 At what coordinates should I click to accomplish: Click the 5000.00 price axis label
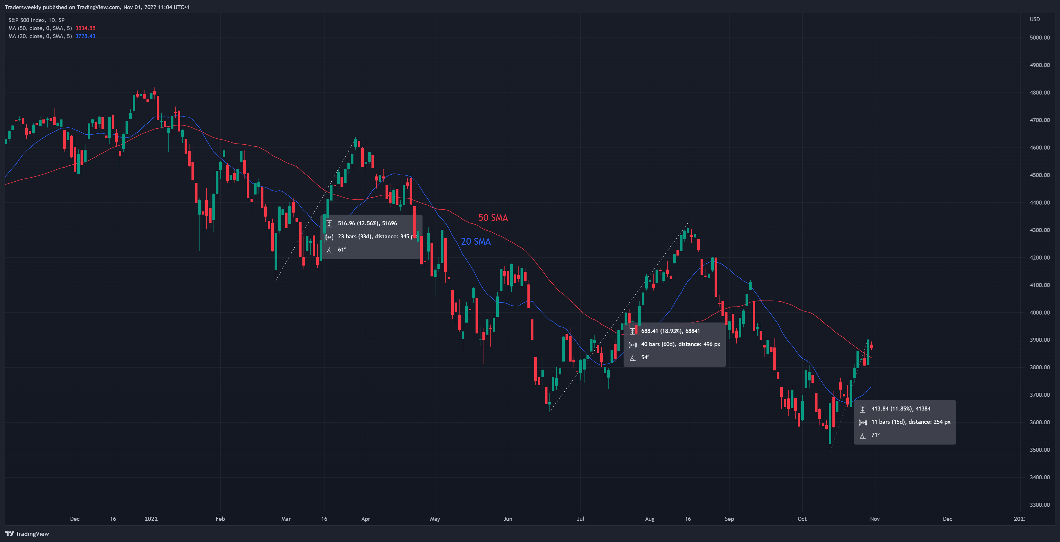(x=1039, y=38)
